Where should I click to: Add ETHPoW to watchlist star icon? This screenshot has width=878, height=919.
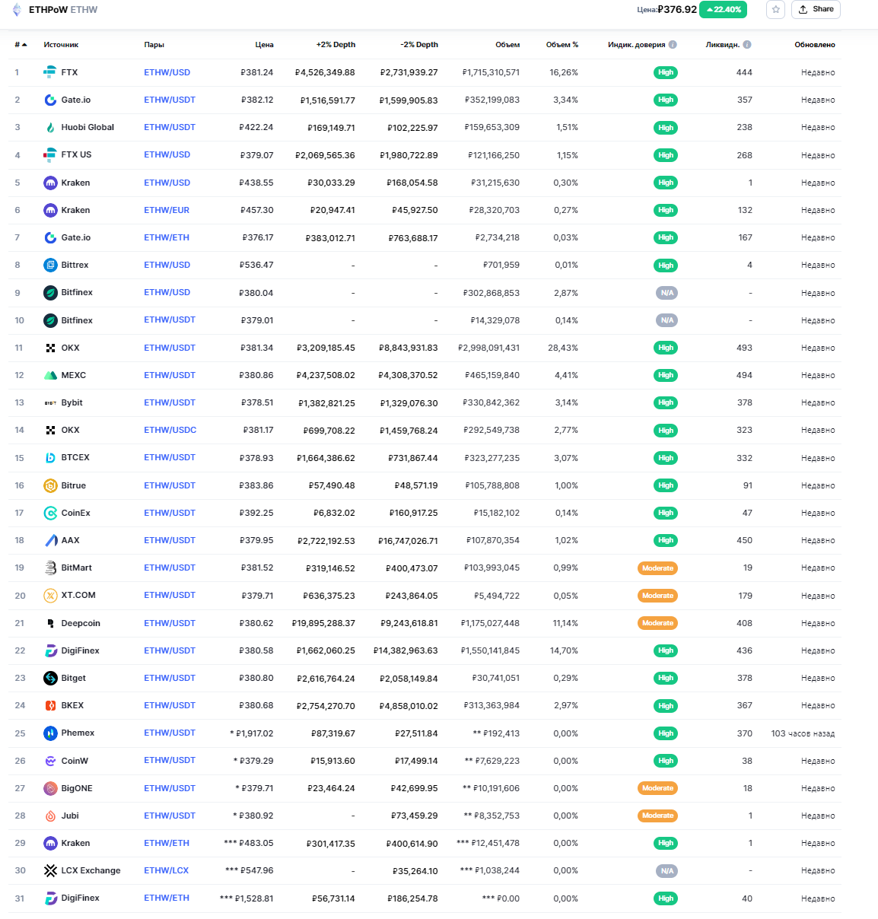(x=775, y=9)
